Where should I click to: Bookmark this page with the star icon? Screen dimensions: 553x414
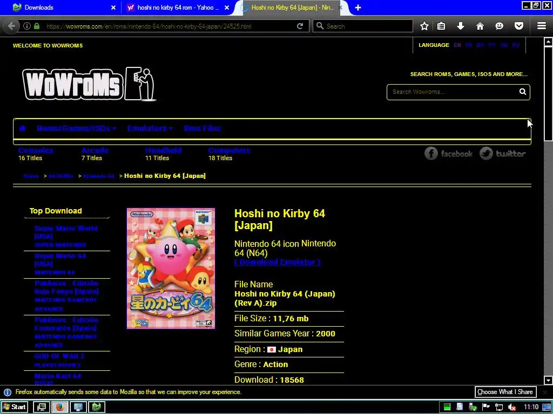pyautogui.click(x=424, y=26)
